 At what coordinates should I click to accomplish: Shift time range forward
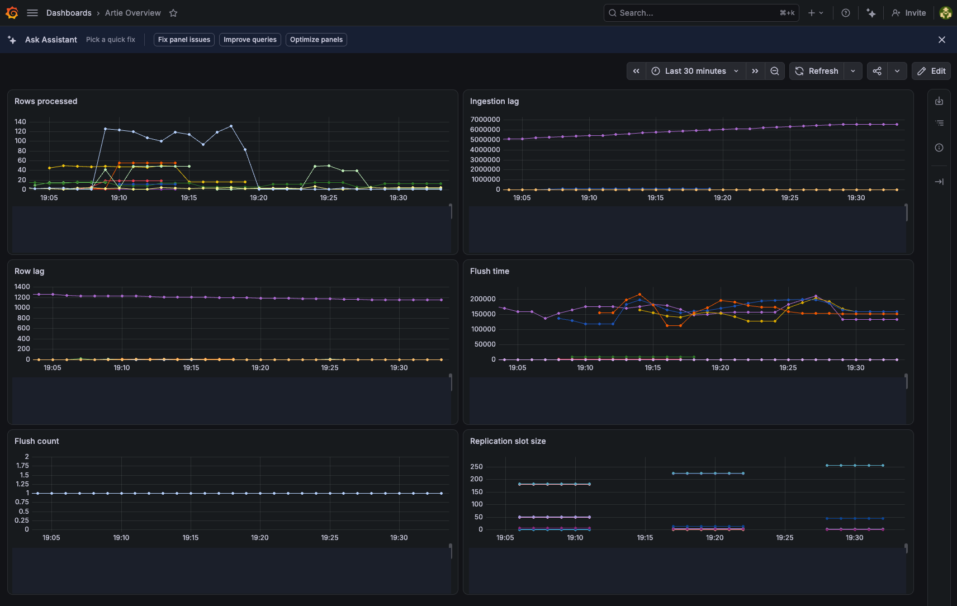pos(755,71)
